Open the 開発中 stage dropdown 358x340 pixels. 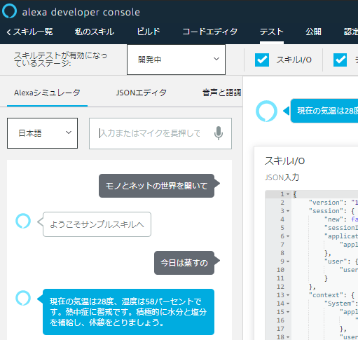coord(176,60)
